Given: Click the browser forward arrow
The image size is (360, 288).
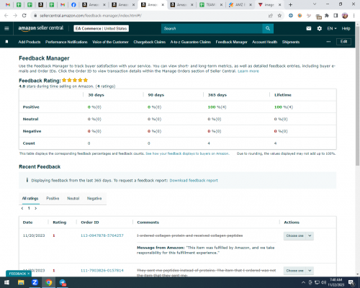Looking at the screenshot, I should click(15, 15).
